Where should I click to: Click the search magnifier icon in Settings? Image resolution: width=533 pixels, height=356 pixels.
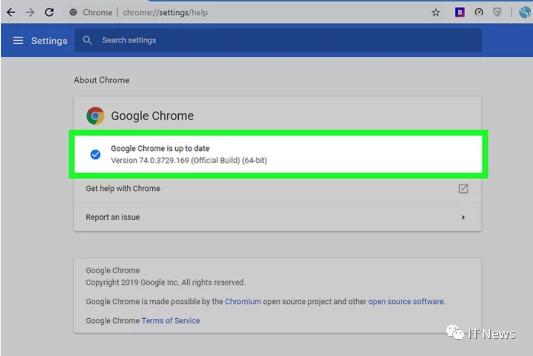(x=88, y=40)
